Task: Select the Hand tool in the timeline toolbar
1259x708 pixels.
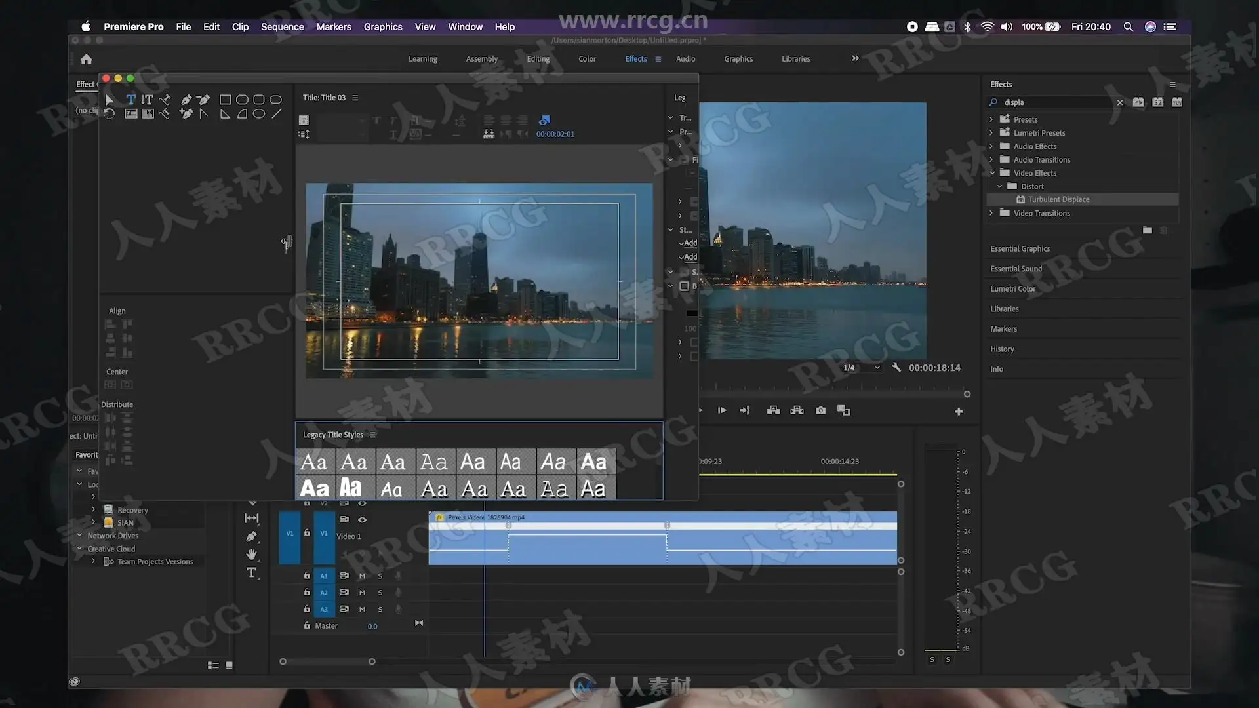Action: [251, 555]
